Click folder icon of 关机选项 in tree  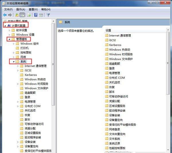(x=22, y=111)
